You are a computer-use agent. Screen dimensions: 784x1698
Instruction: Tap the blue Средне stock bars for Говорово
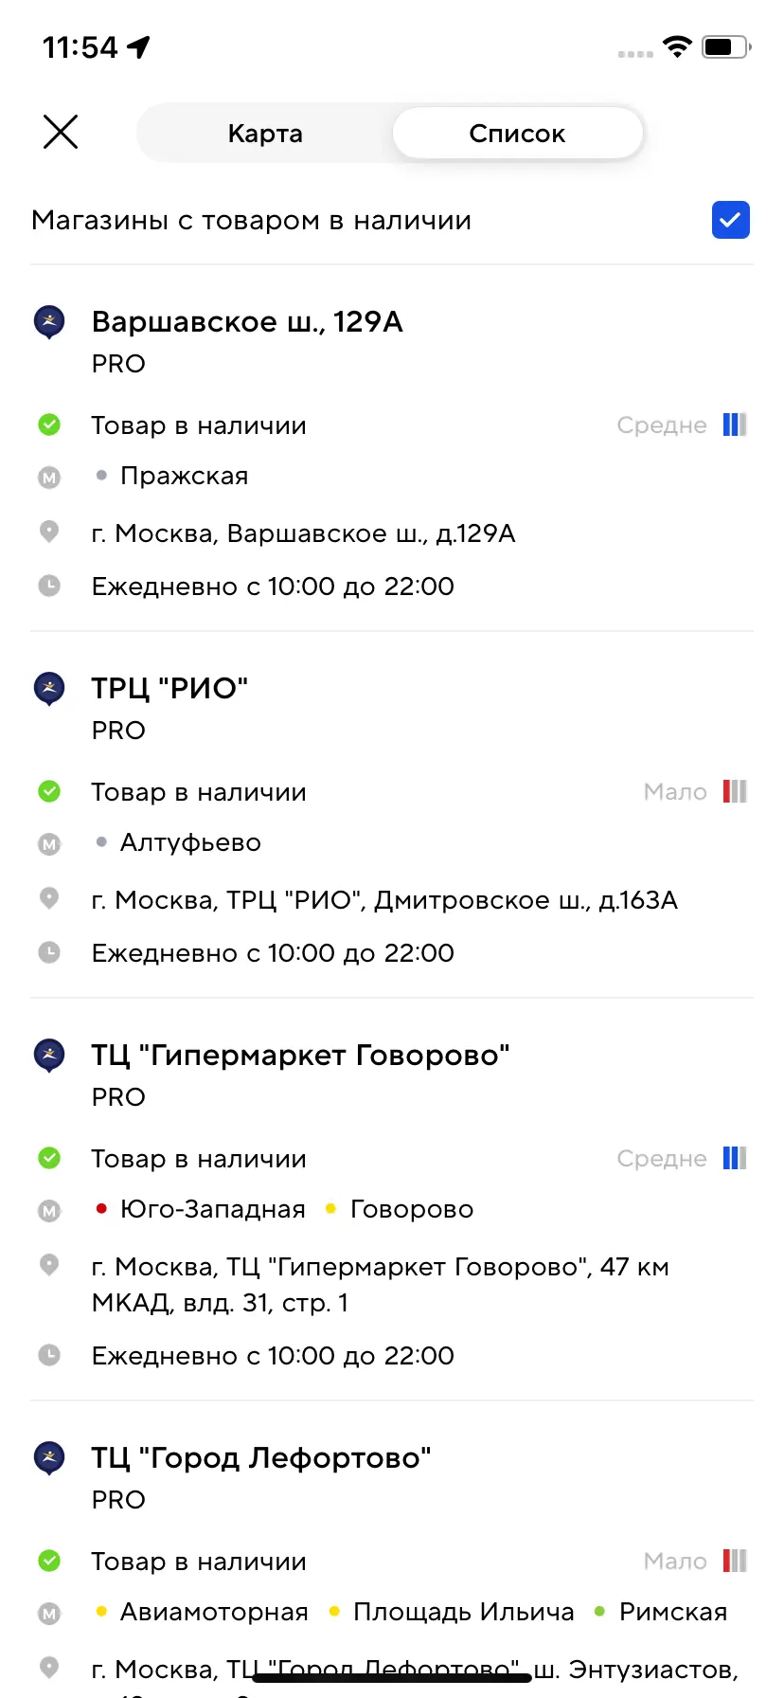coord(735,1158)
